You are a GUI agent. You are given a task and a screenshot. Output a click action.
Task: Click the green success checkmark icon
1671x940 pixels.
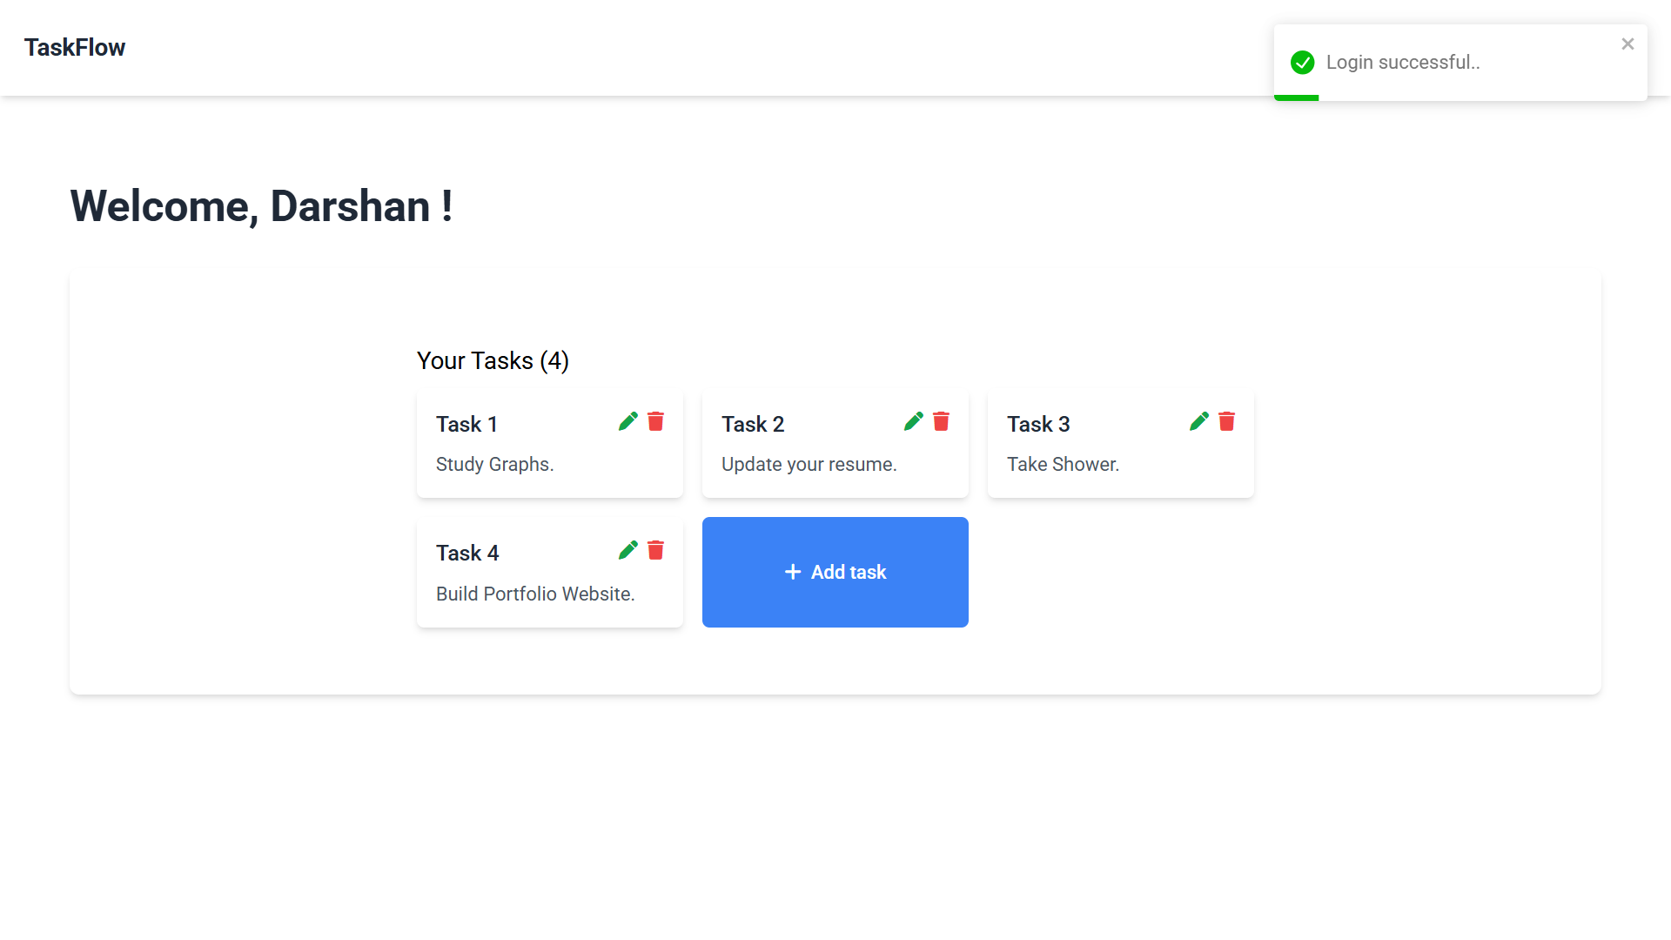point(1303,63)
